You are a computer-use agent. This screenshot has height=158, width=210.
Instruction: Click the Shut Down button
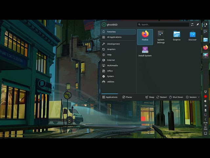click(x=176, y=97)
